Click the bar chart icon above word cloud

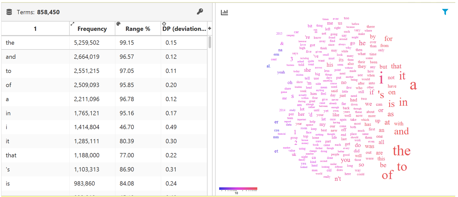coord(224,12)
